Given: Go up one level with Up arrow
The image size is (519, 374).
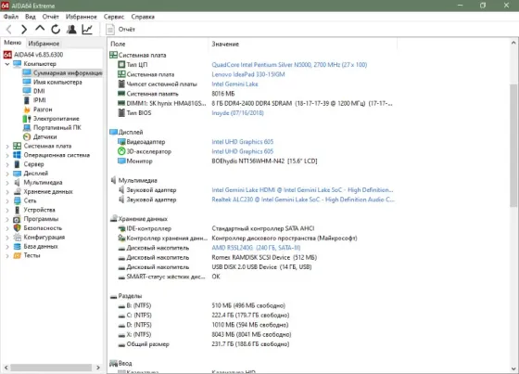Looking at the screenshot, I should pos(40,29).
